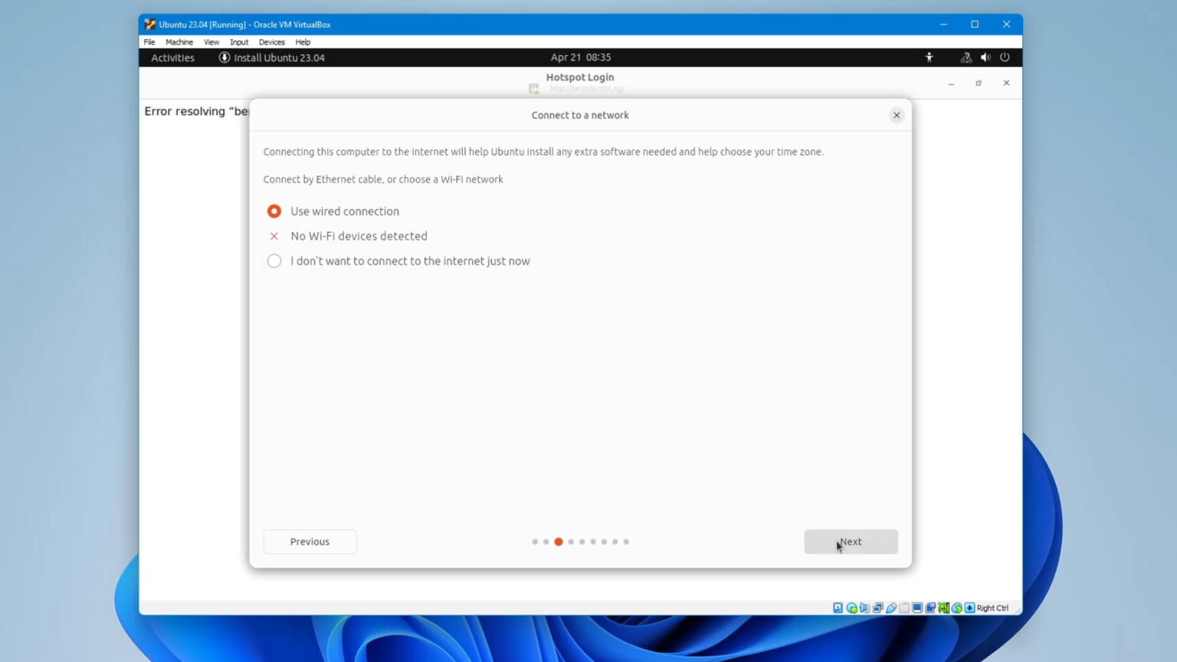Open the USB devices status icon

(890, 607)
